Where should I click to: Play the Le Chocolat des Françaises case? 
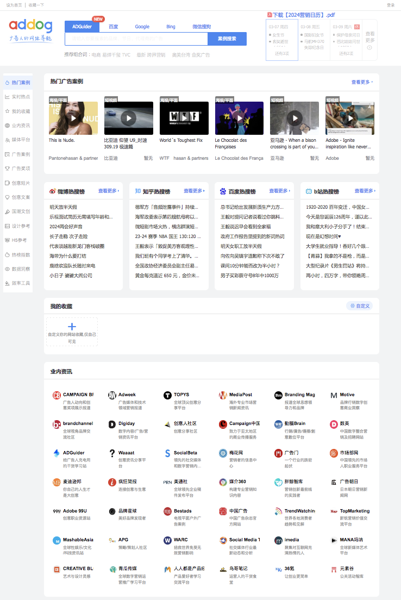(x=239, y=118)
